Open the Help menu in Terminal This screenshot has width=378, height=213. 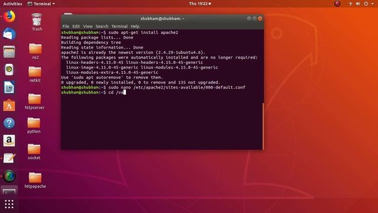(x=135, y=26)
